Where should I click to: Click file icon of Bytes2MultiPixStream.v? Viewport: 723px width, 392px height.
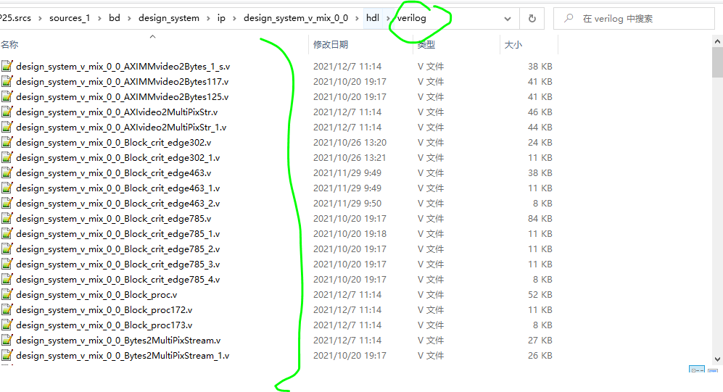pyautogui.click(x=7, y=340)
